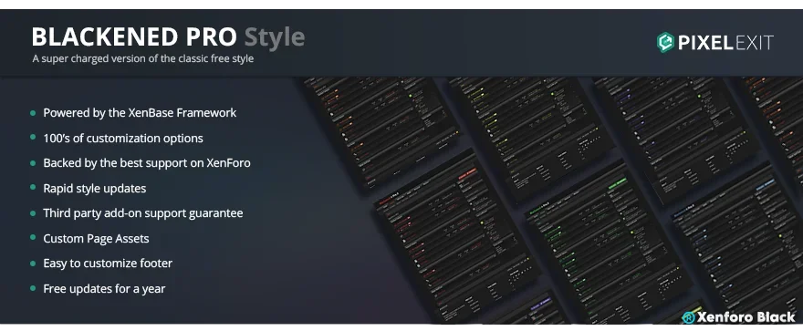Screen dimensions: 803x331
Task: Click 'Third party add-on support guarantee' text
Action: (x=143, y=213)
